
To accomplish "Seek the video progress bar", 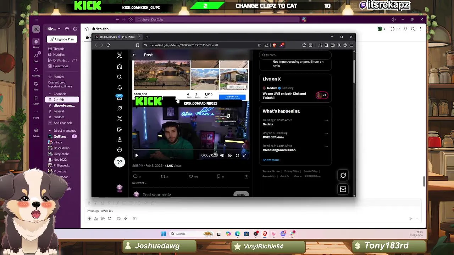I will 191,150.
